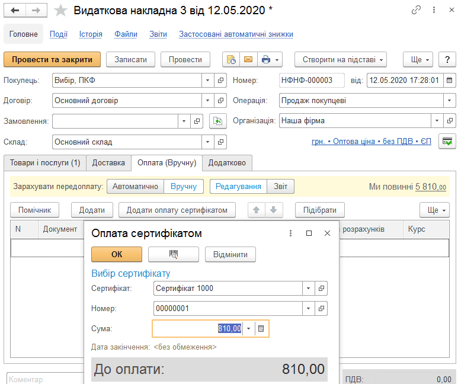The height and width of the screenshot is (384, 458).
Task: Go back with the left arrow button
Action: [x=15, y=11]
